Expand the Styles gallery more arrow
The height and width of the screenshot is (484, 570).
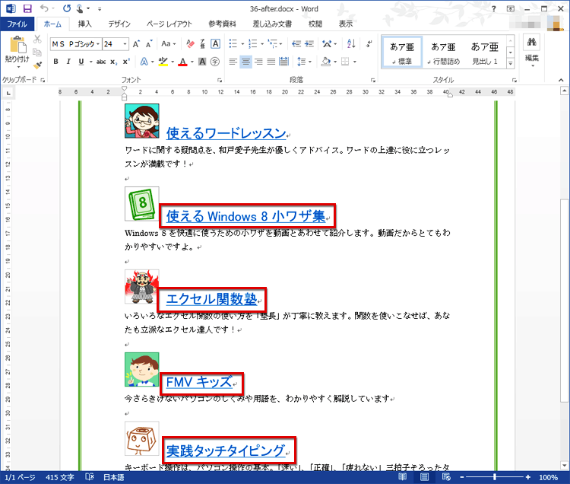click(x=511, y=64)
